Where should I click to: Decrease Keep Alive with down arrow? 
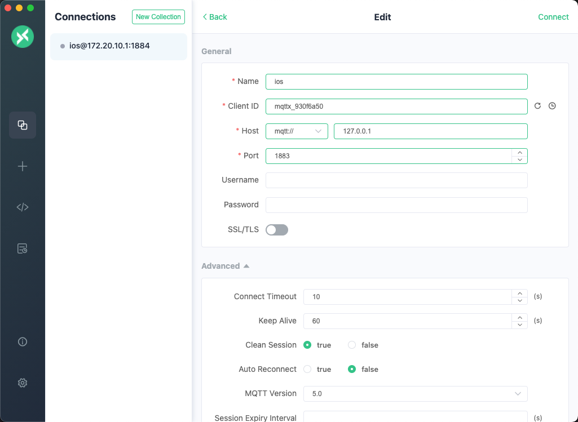click(x=520, y=325)
